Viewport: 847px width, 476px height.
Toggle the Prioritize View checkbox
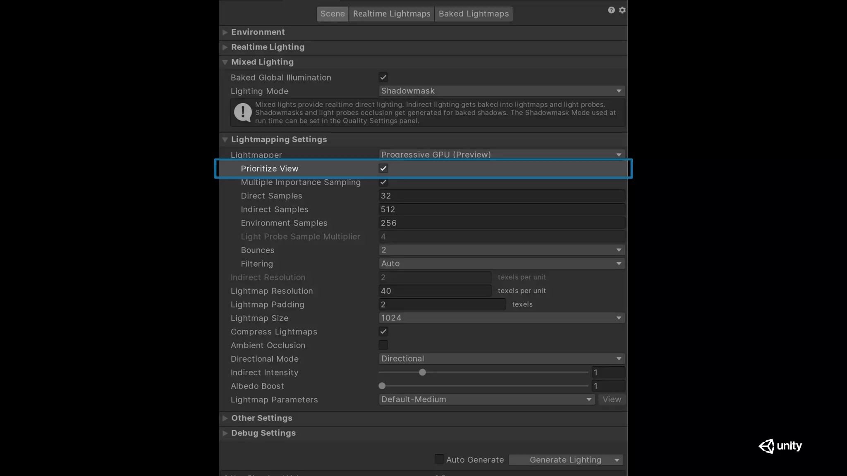pyautogui.click(x=383, y=168)
